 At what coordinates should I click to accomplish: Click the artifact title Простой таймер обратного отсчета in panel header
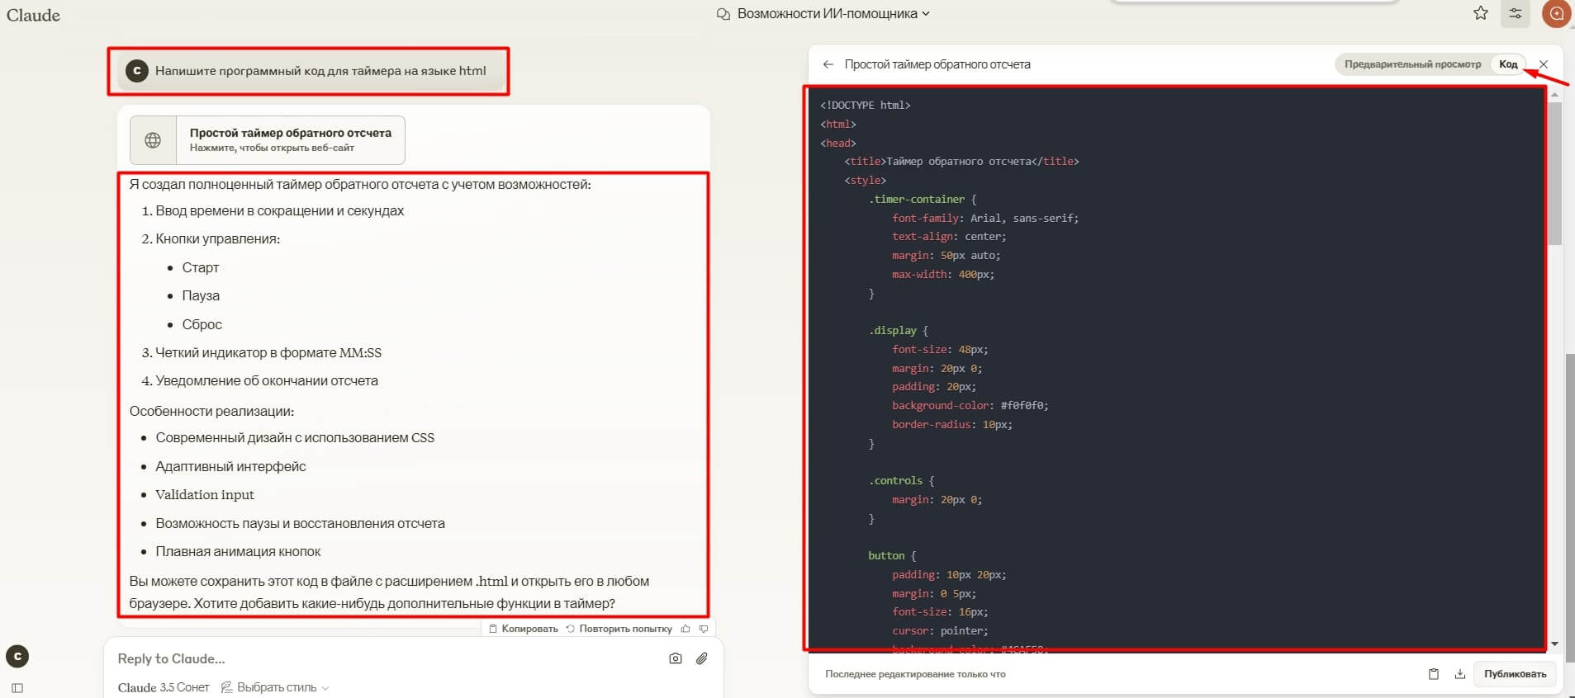937,64
